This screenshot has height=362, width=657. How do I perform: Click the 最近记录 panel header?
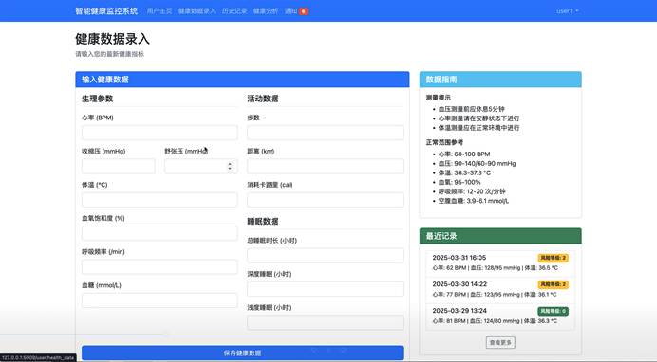[500, 236]
